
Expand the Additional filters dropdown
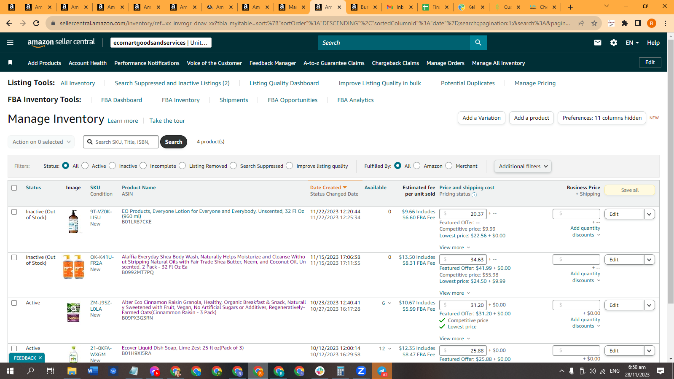(x=523, y=167)
